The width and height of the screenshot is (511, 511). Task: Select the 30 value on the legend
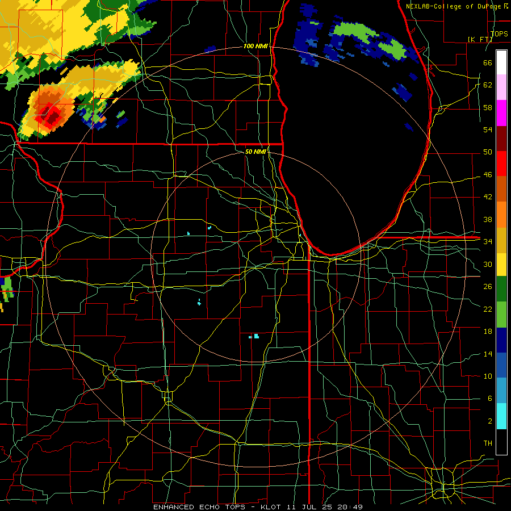488,264
